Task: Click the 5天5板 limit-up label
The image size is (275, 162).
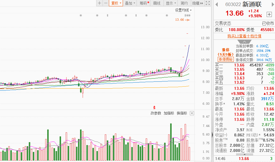Action: click(225, 54)
